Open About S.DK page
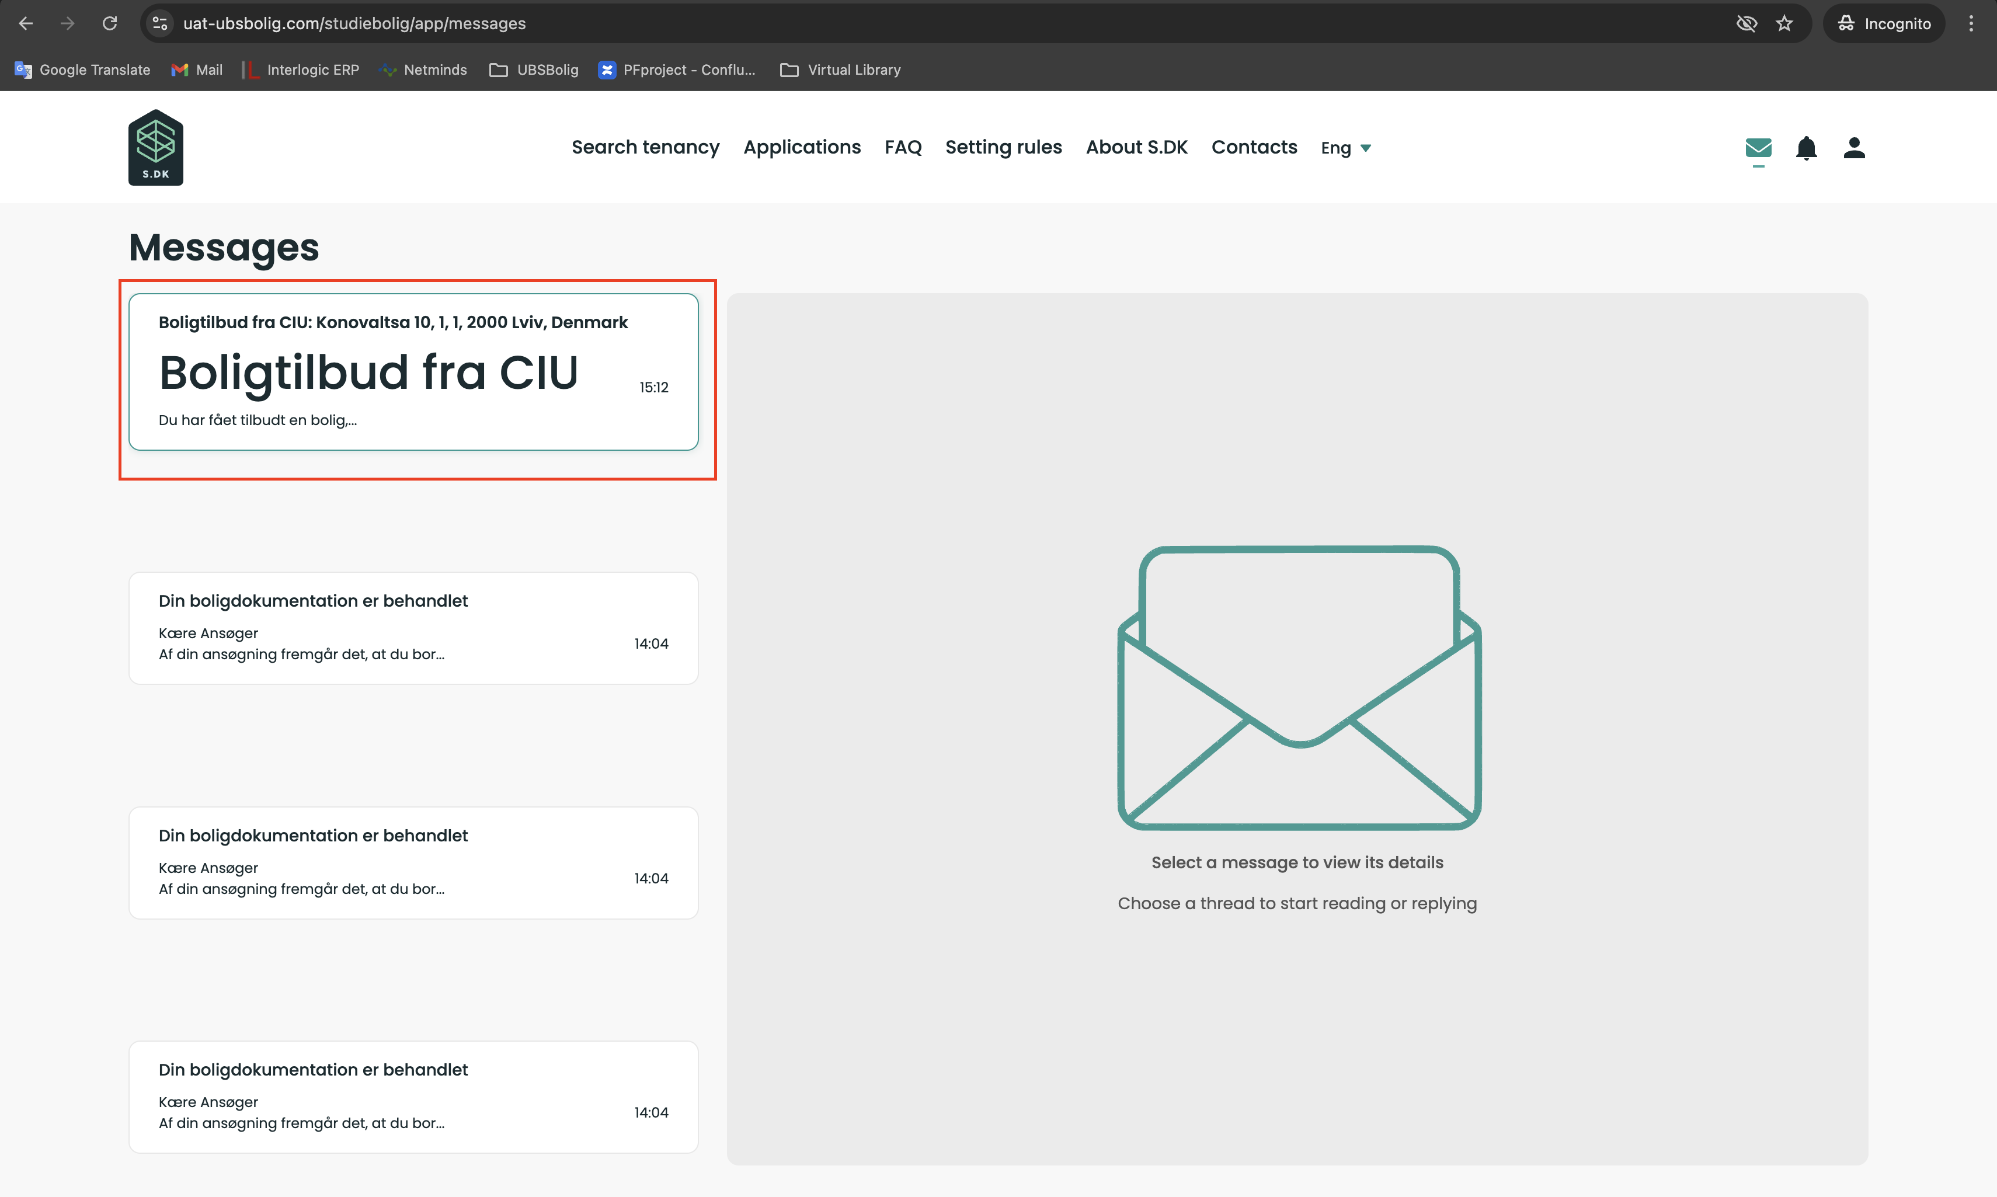Image resolution: width=1997 pixels, height=1197 pixels. click(1136, 148)
